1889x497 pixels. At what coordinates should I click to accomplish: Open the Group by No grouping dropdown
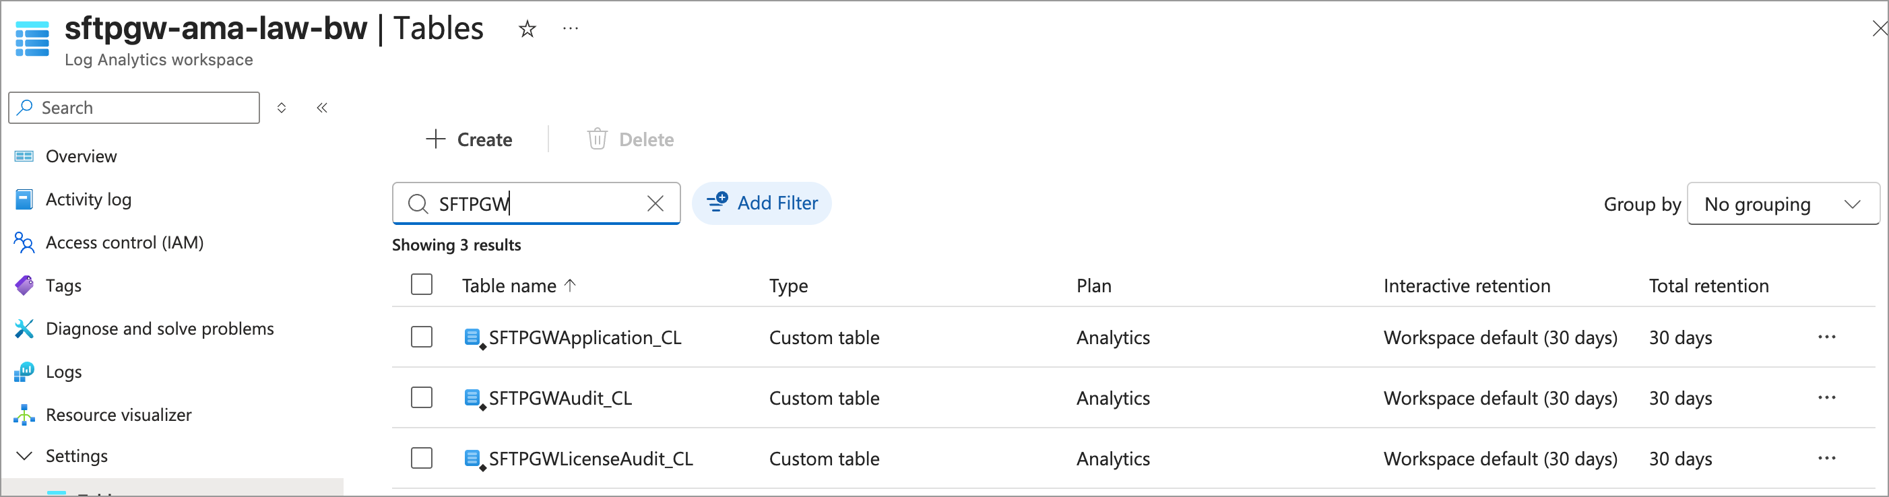(x=1783, y=204)
